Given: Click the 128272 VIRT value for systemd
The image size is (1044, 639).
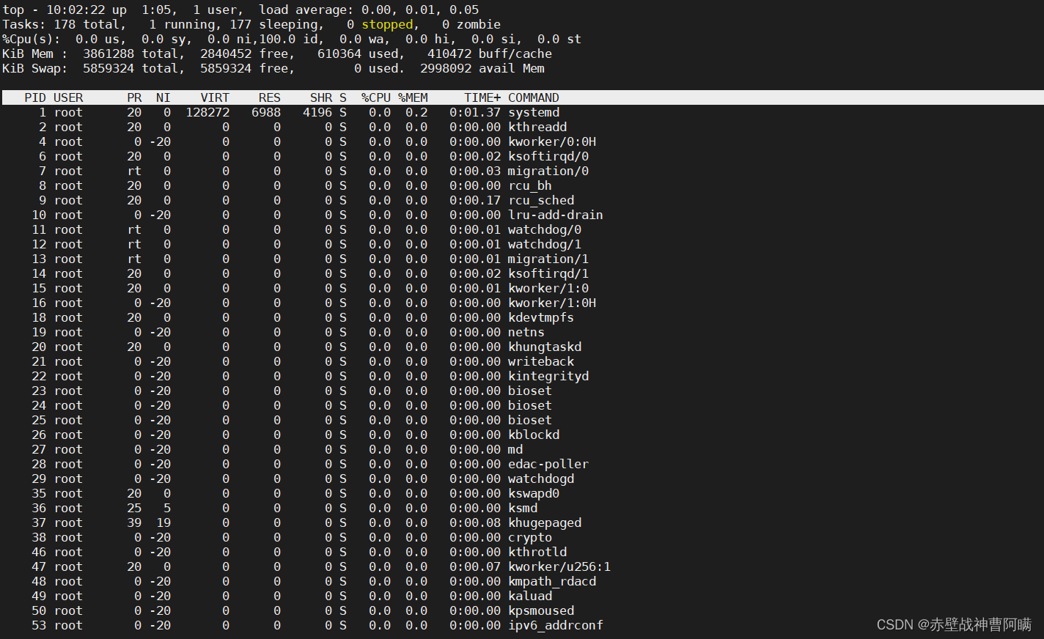Looking at the screenshot, I should (x=207, y=112).
